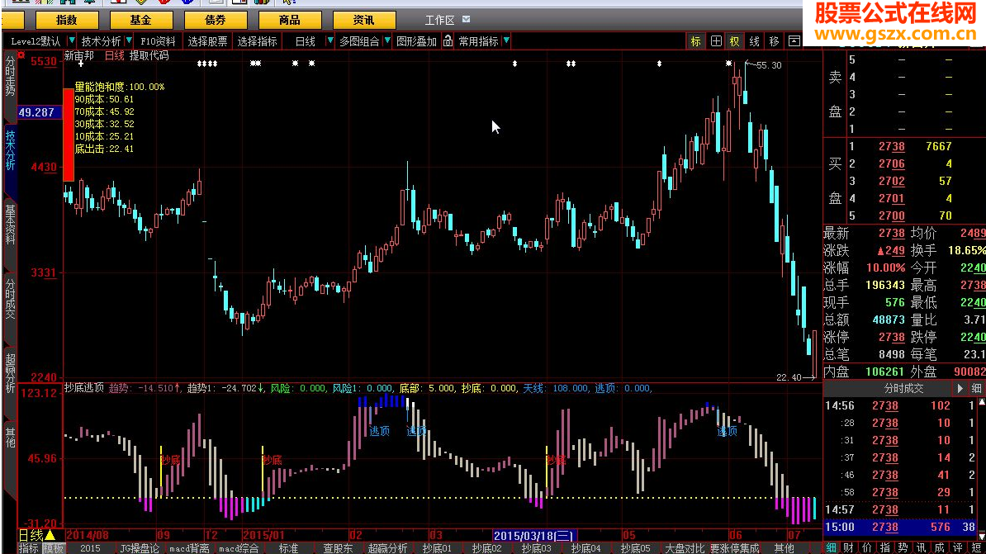Switch to the 基本资料 side tab
The image size is (986, 554).
tap(10, 225)
